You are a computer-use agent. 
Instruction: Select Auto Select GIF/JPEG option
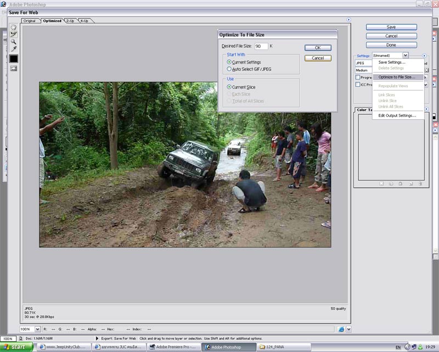(229, 69)
